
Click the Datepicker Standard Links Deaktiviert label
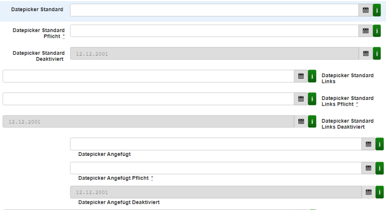(x=347, y=124)
